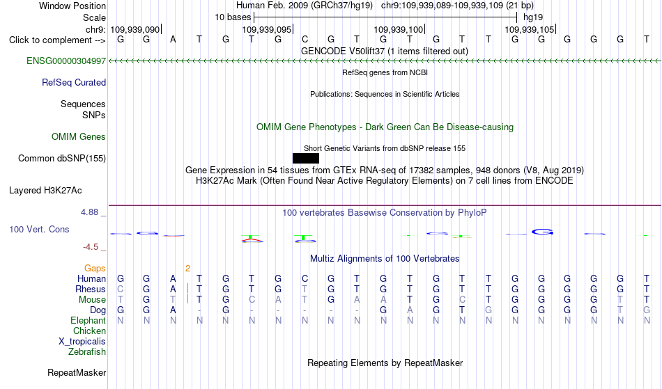Click Multiz Alignments of 100 Vertebrates title

[x=385, y=259]
